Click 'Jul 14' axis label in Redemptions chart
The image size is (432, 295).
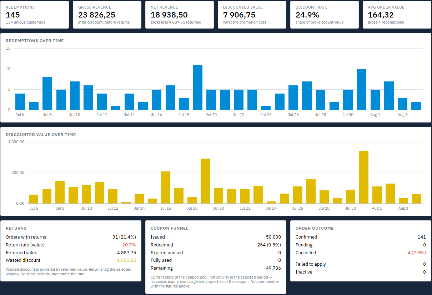[129, 115]
